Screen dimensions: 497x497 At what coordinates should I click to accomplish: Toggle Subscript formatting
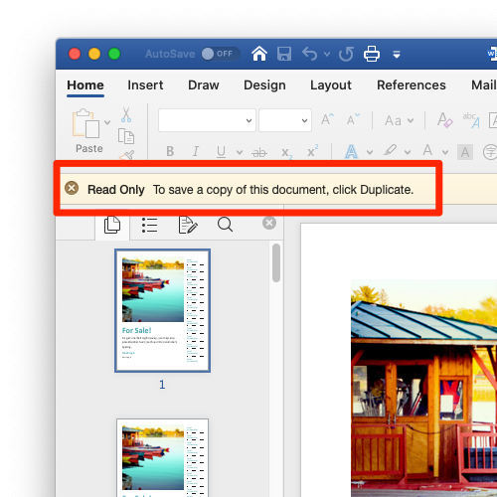pyautogui.click(x=286, y=153)
